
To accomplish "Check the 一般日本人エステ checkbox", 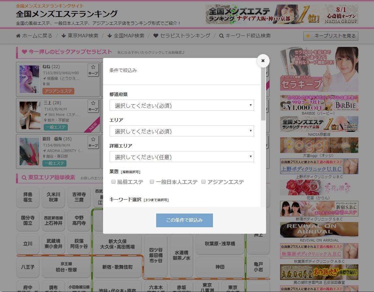I will point(152,182).
